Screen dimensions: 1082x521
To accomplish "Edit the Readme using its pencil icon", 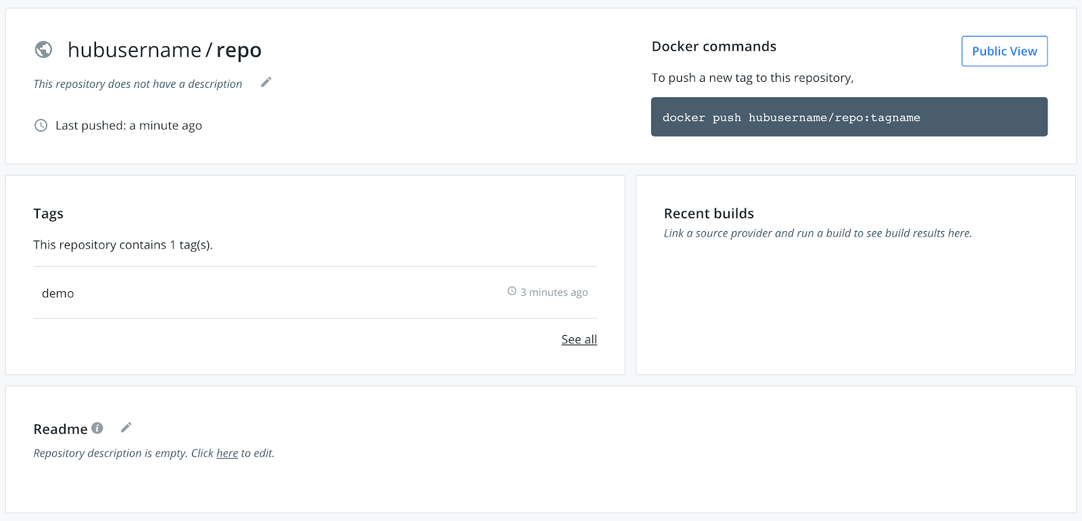I will pyautogui.click(x=126, y=427).
